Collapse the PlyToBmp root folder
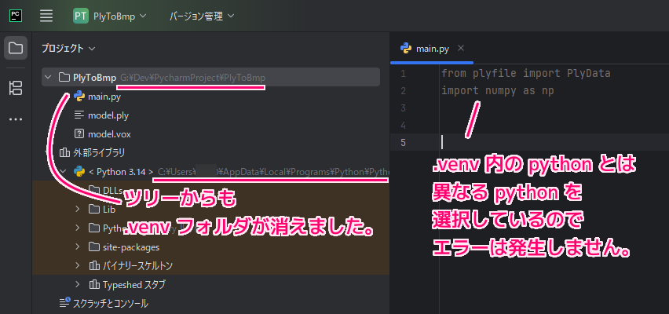 point(47,78)
